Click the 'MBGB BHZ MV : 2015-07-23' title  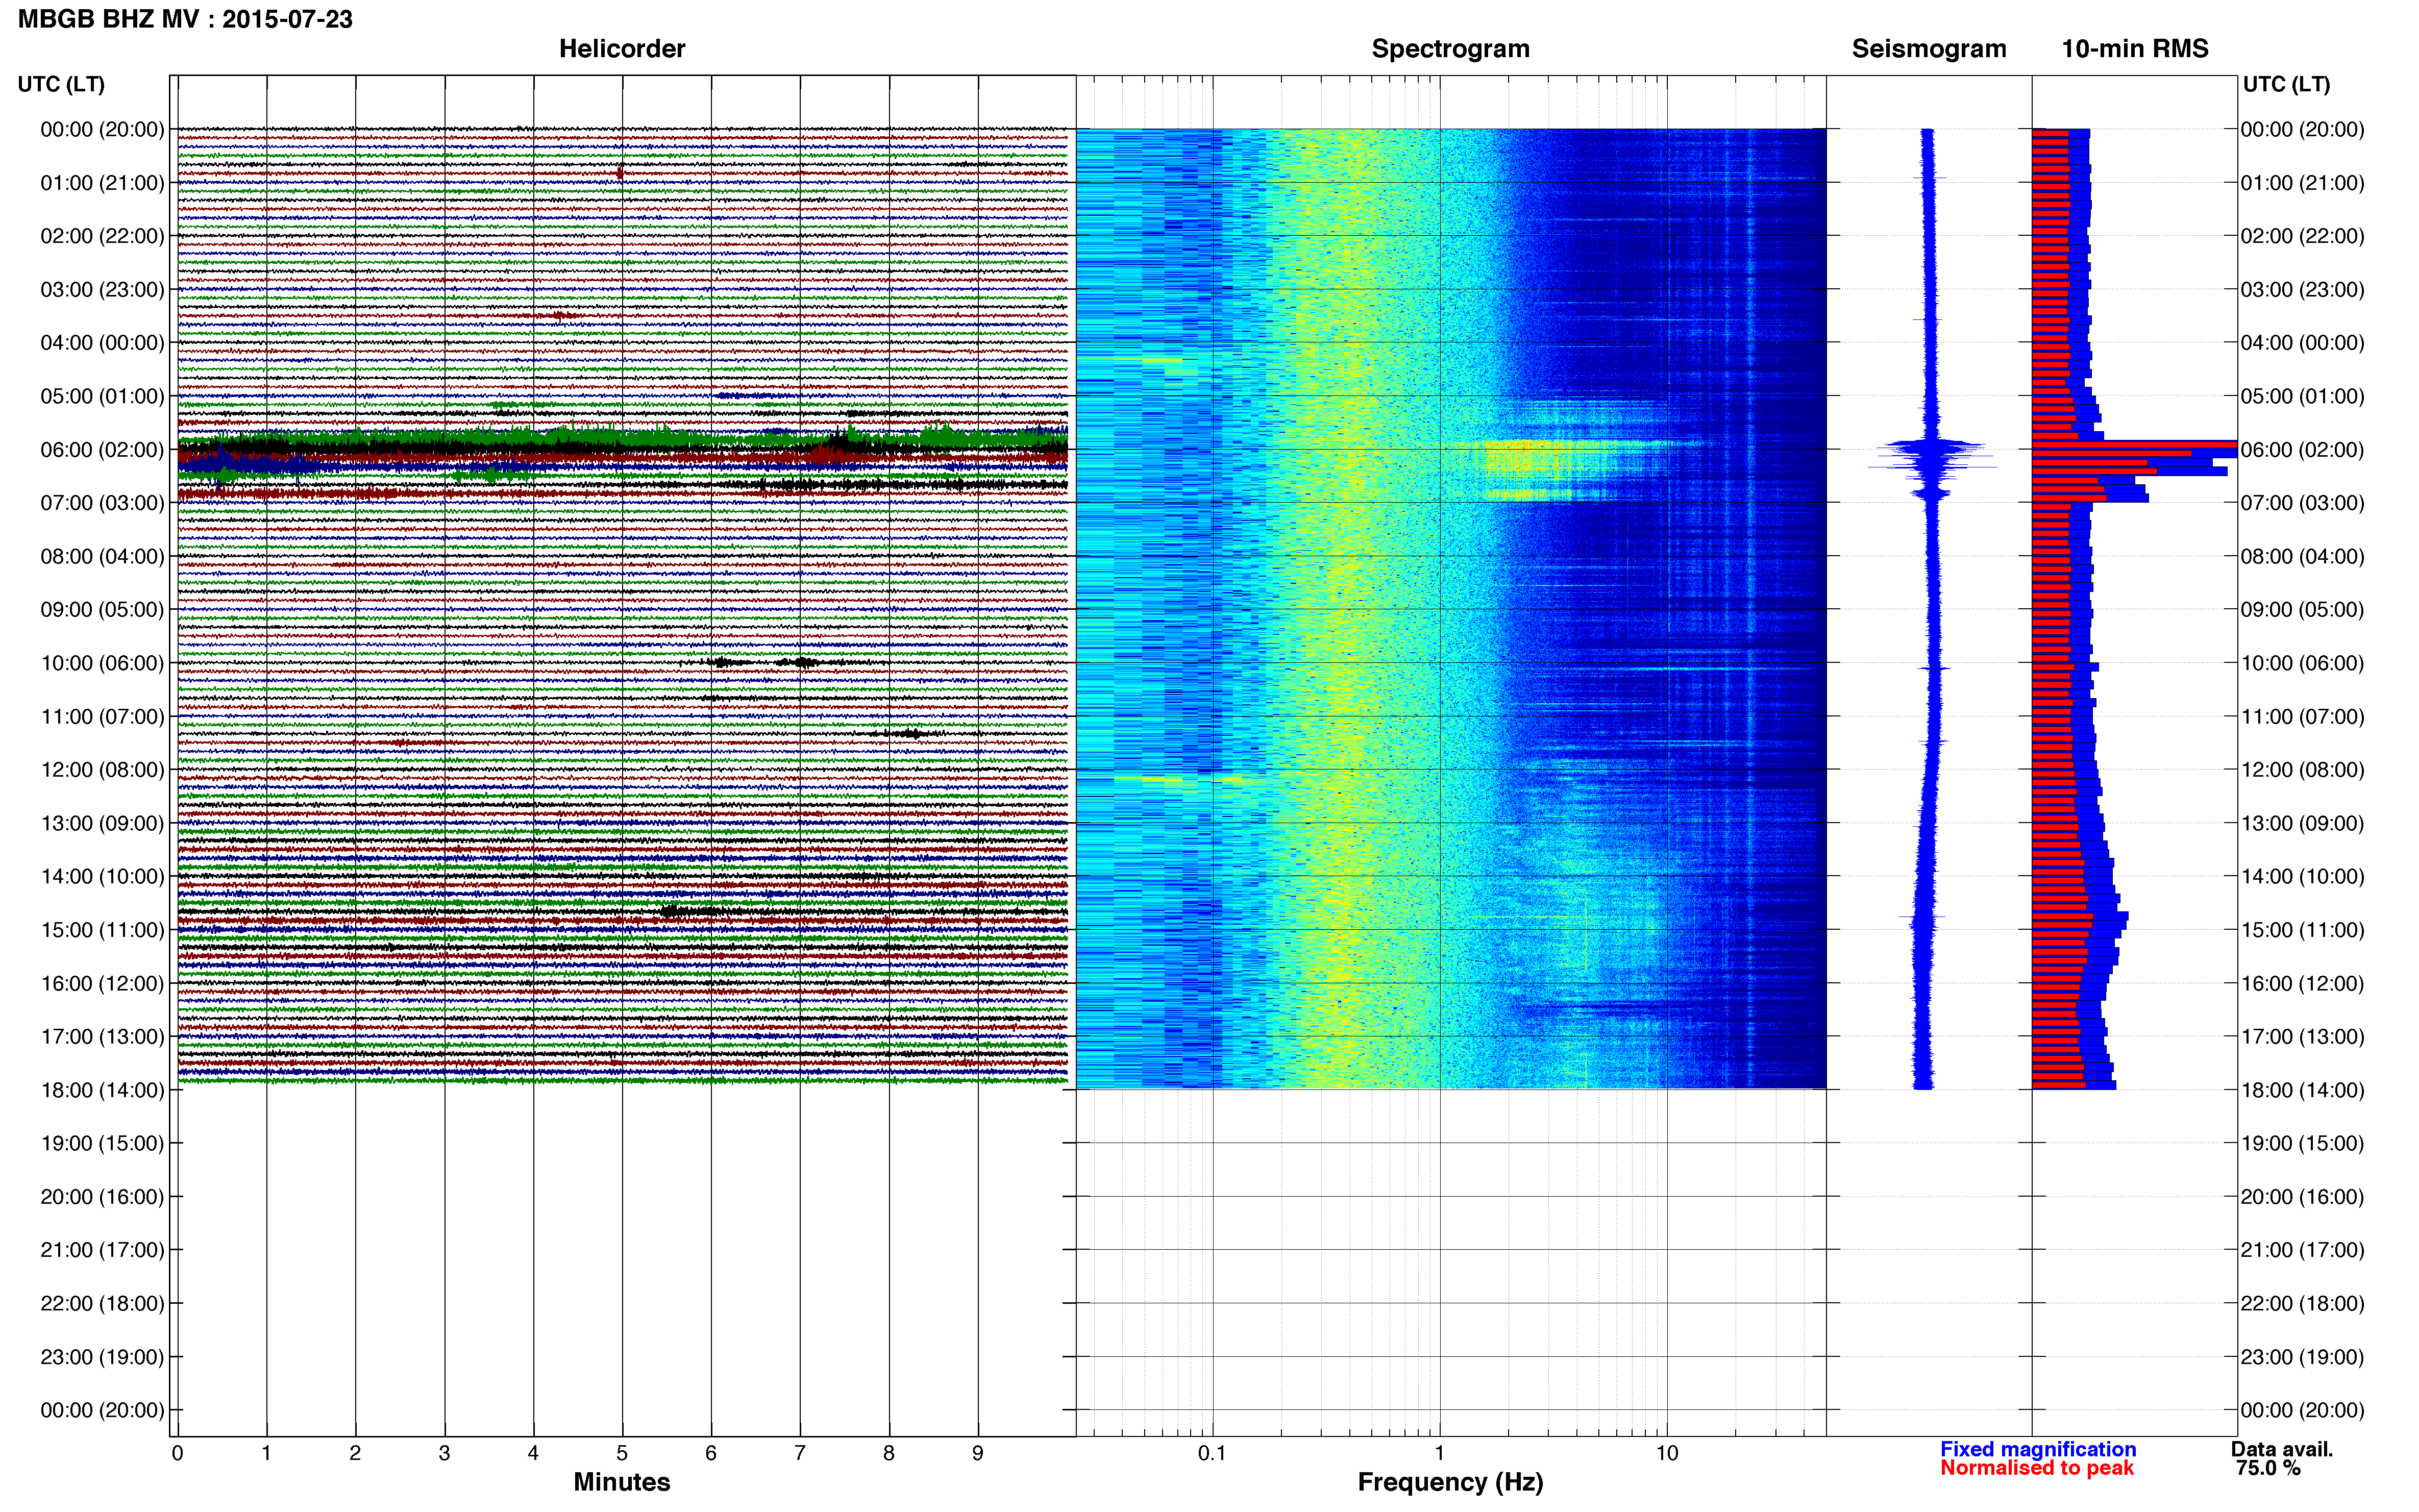(x=185, y=19)
